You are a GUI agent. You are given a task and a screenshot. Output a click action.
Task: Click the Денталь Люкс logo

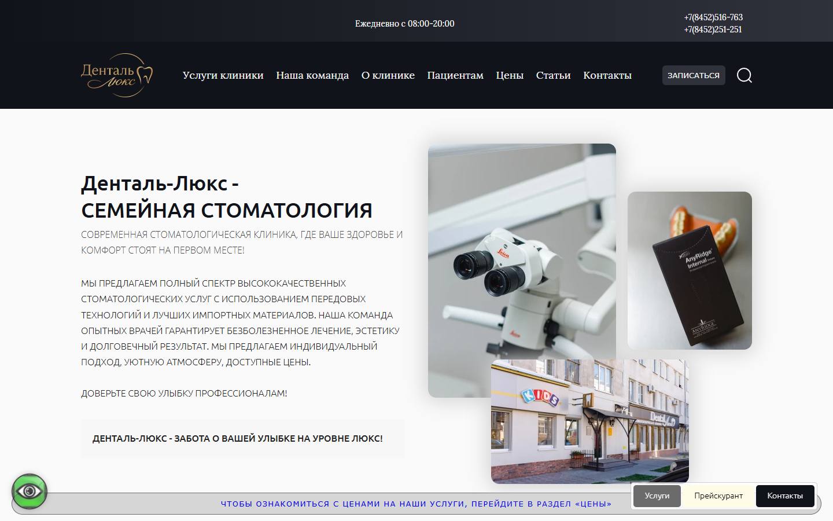(117, 75)
